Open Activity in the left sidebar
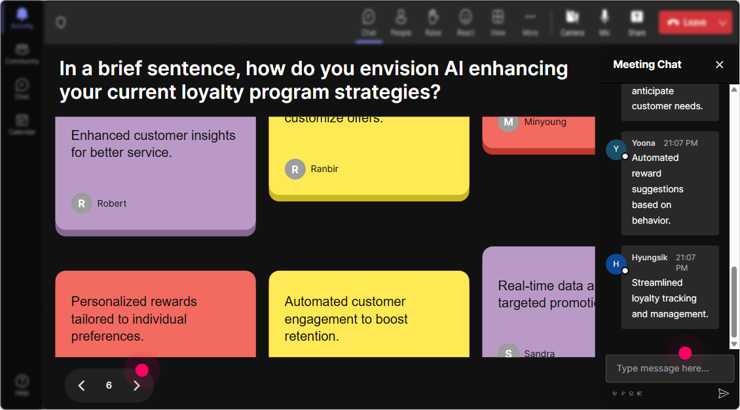This screenshot has width=740, height=410. pyautogui.click(x=22, y=18)
